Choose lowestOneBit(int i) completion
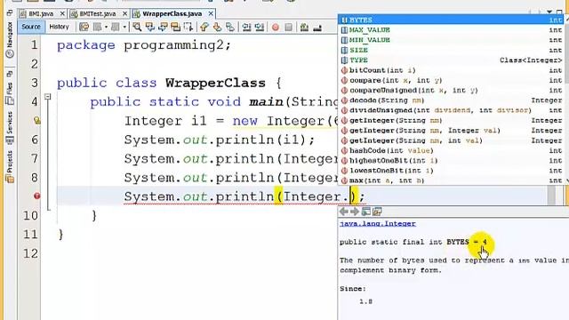Viewport: 569px width, 320px height. (x=451, y=171)
